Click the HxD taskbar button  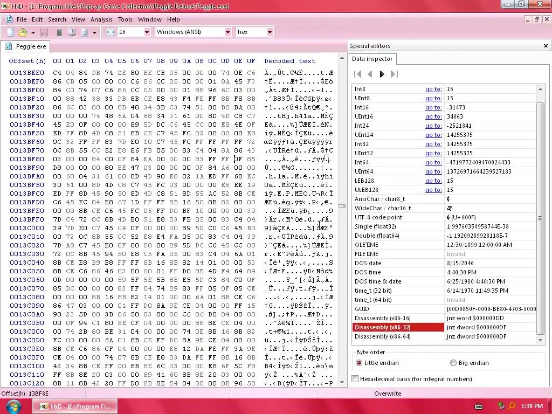pos(74,406)
